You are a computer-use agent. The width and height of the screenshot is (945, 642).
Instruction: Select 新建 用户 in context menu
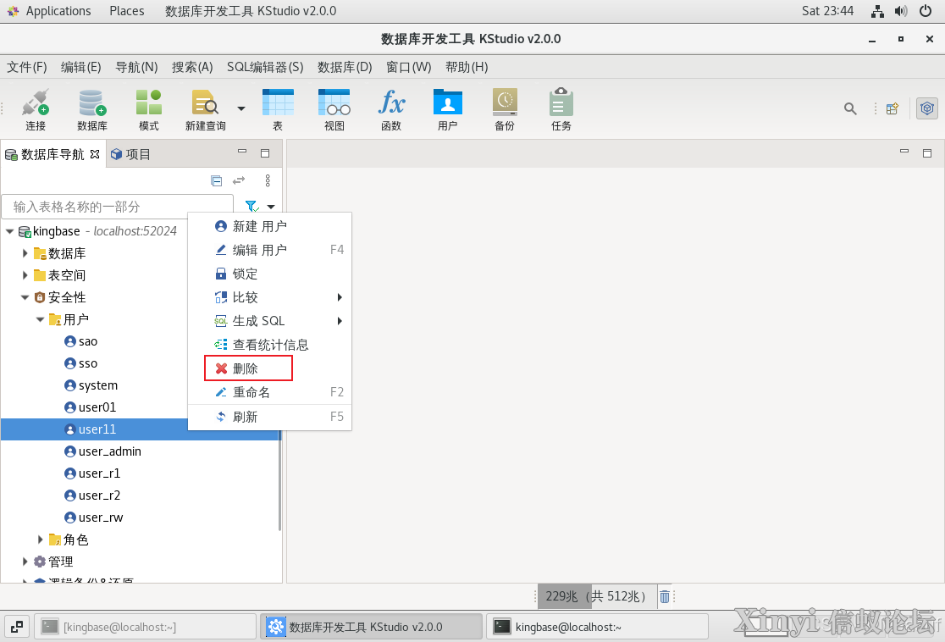point(270,226)
